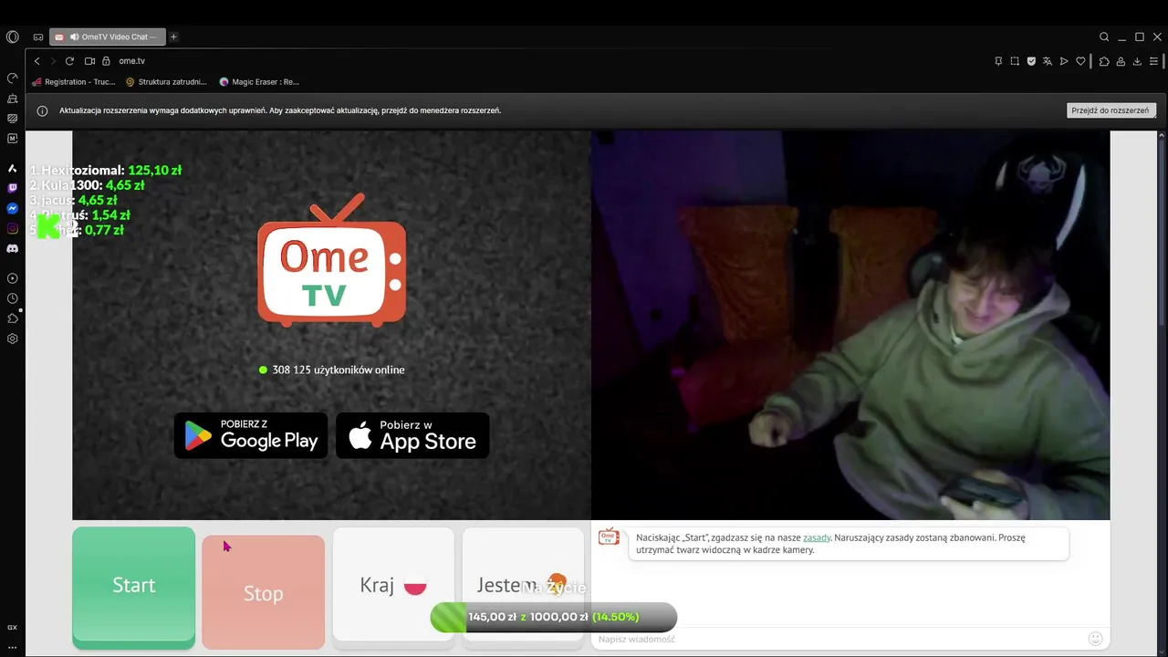
Task: Open the translate page icon
Action: [x=1048, y=61]
